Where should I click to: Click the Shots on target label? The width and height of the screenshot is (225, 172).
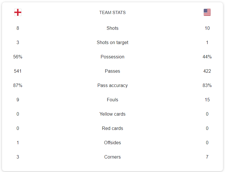click(x=113, y=42)
